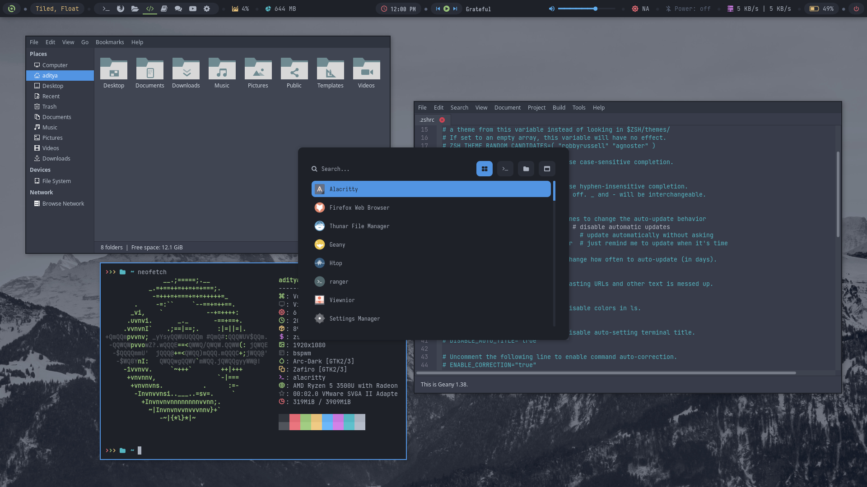Click the chat bubbles workspace icon

coord(178,9)
